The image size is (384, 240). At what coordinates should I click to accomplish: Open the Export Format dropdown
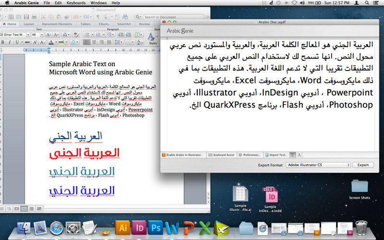coord(318,165)
